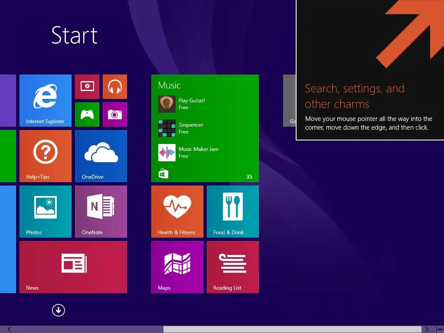
Task: Click the "Sequencer" label
Action: pyautogui.click(x=191, y=125)
